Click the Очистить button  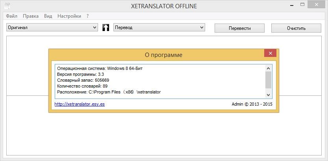296,28
